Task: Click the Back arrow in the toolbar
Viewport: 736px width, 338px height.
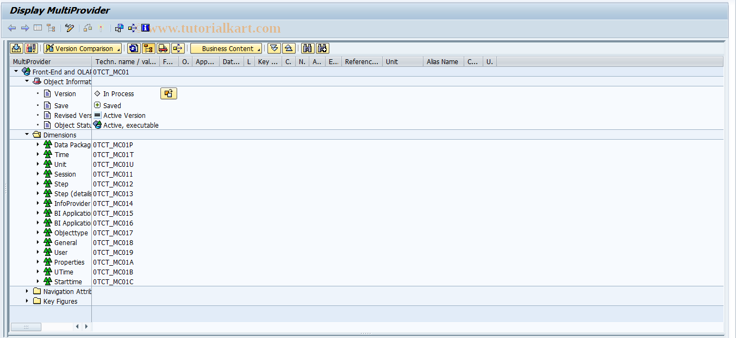Action: [11, 28]
